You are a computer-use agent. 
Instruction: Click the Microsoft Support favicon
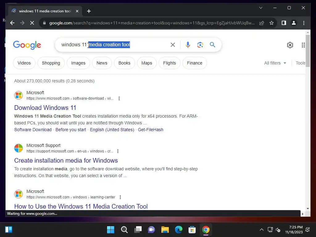click(x=19, y=148)
